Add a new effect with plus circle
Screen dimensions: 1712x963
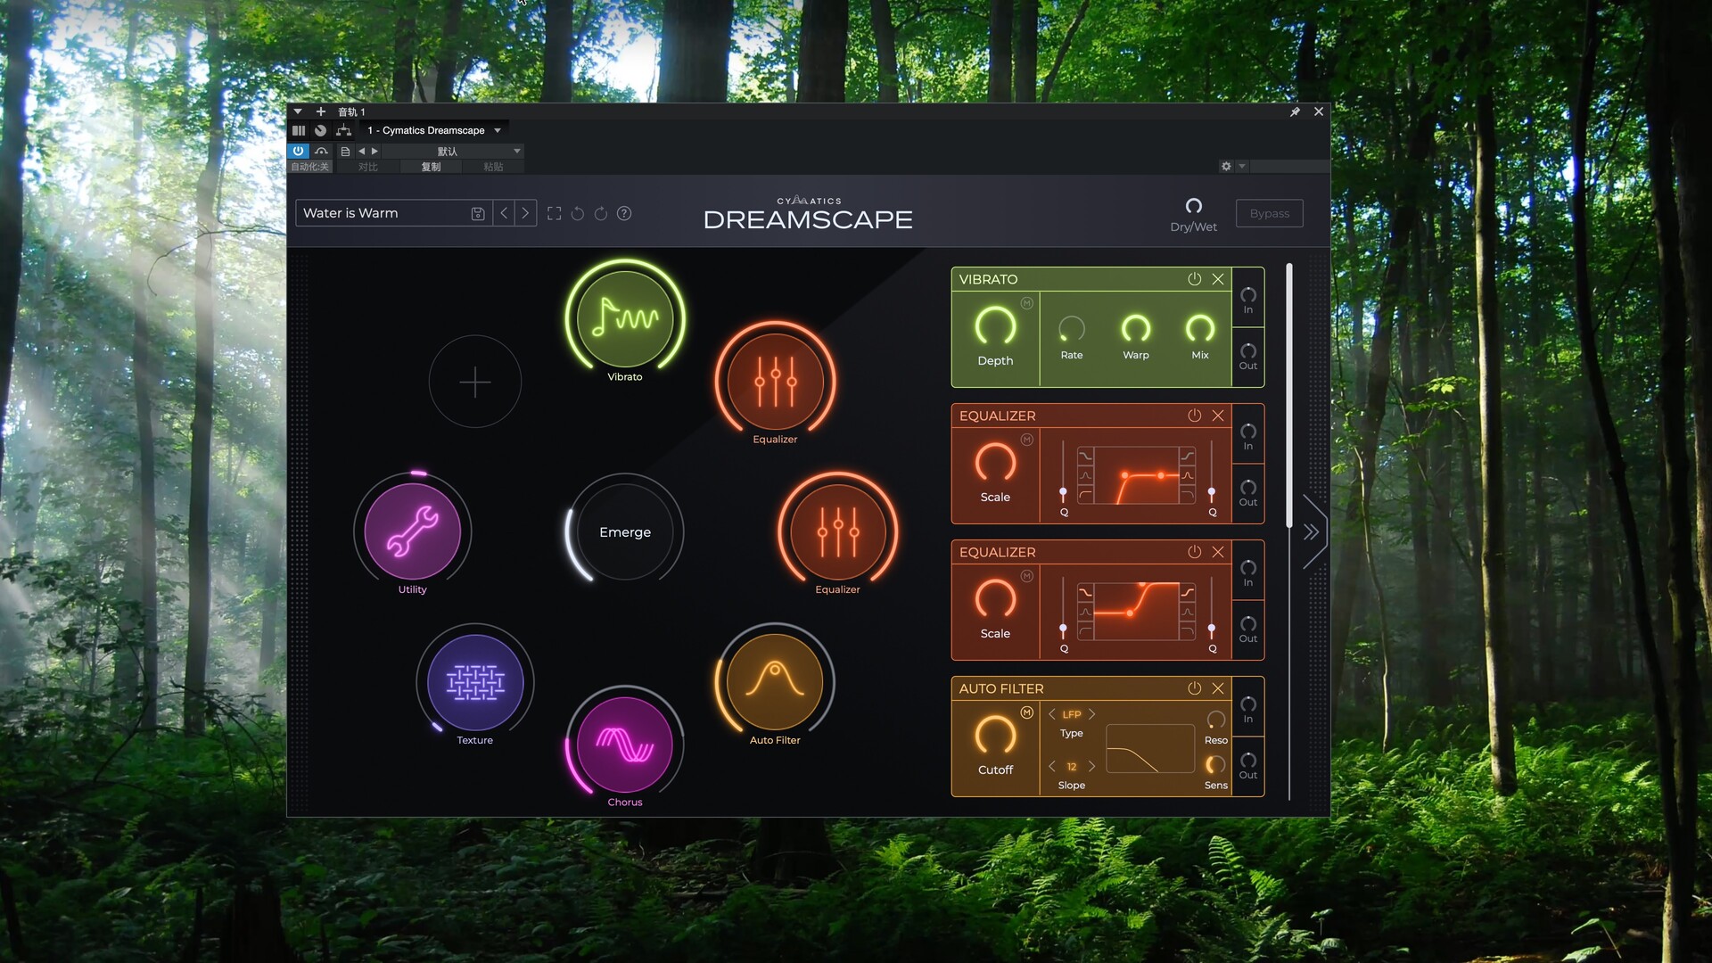[474, 382]
